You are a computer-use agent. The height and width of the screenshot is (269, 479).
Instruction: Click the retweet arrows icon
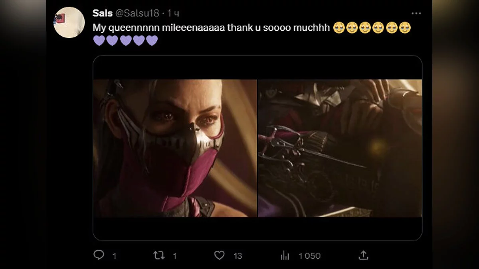click(x=159, y=255)
